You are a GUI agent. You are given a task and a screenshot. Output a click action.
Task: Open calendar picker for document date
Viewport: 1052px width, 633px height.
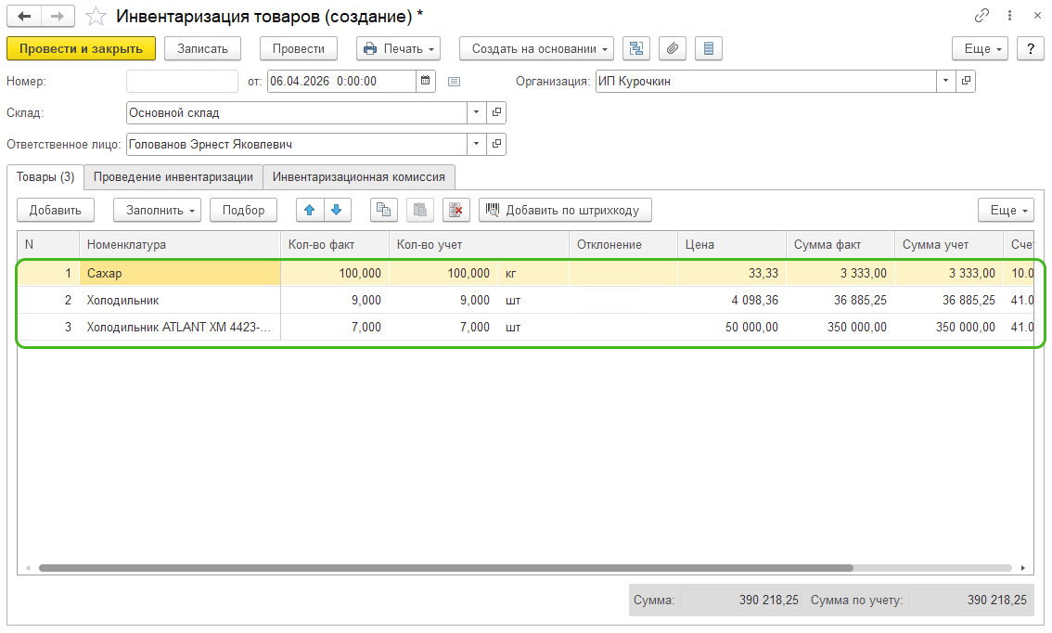(425, 81)
